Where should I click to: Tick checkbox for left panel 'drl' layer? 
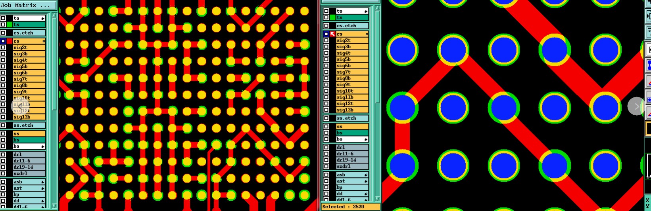(x=3, y=155)
